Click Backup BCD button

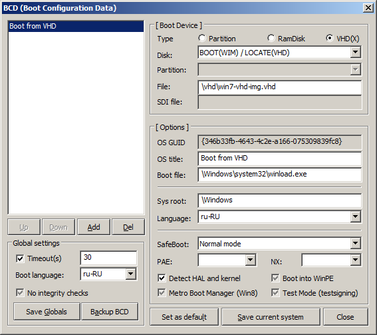(x=110, y=312)
